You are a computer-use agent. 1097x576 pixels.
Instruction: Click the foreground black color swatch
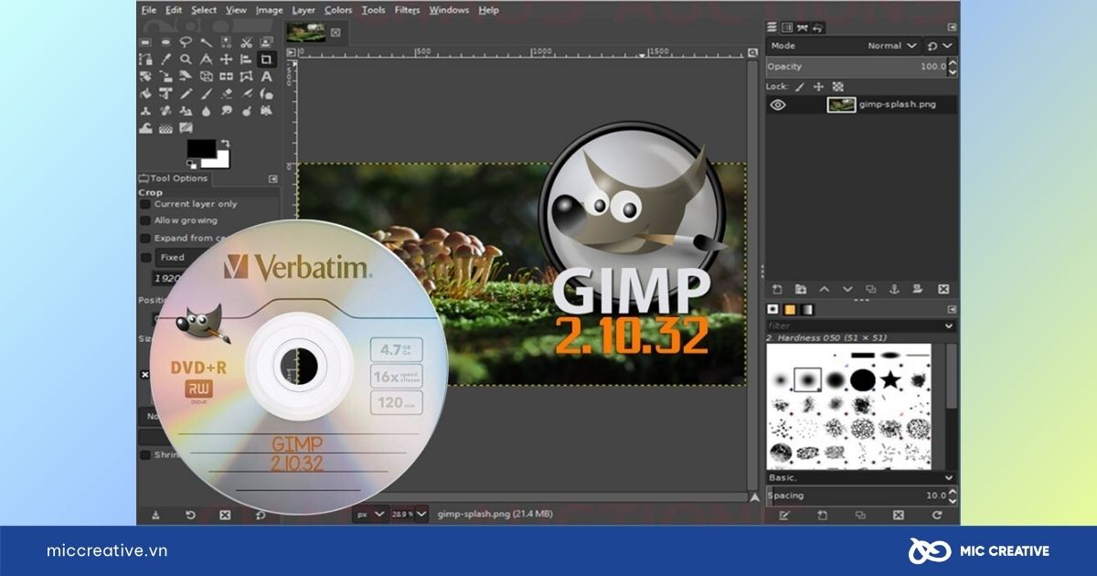point(202,148)
